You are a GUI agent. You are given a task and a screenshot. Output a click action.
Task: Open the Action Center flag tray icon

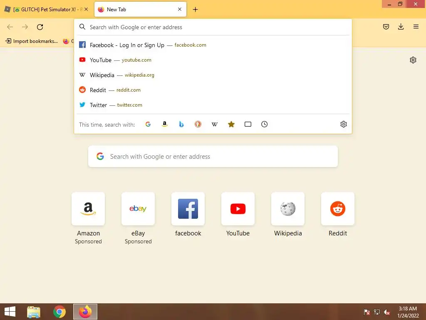pyautogui.click(x=367, y=312)
